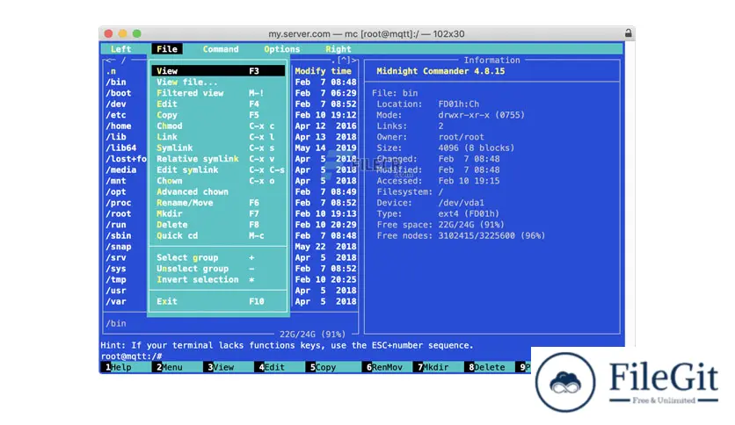Choose Edit F4 in File menu

point(218,104)
